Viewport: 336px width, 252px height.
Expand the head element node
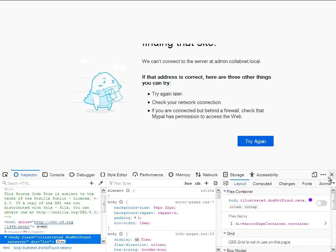(x=6, y=232)
